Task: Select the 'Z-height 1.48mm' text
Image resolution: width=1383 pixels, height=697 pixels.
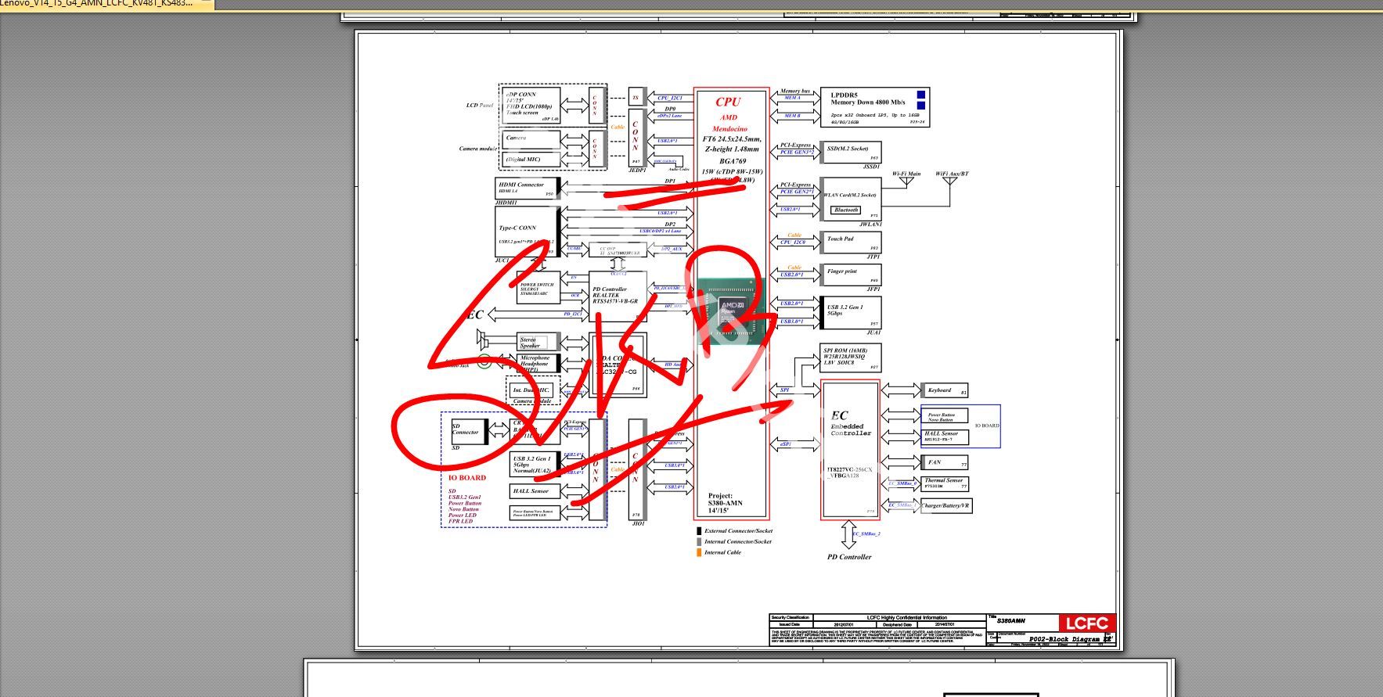Action: point(732,149)
